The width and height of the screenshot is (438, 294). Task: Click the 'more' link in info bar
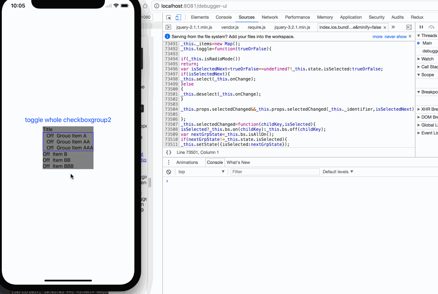[x=377, y=37]
